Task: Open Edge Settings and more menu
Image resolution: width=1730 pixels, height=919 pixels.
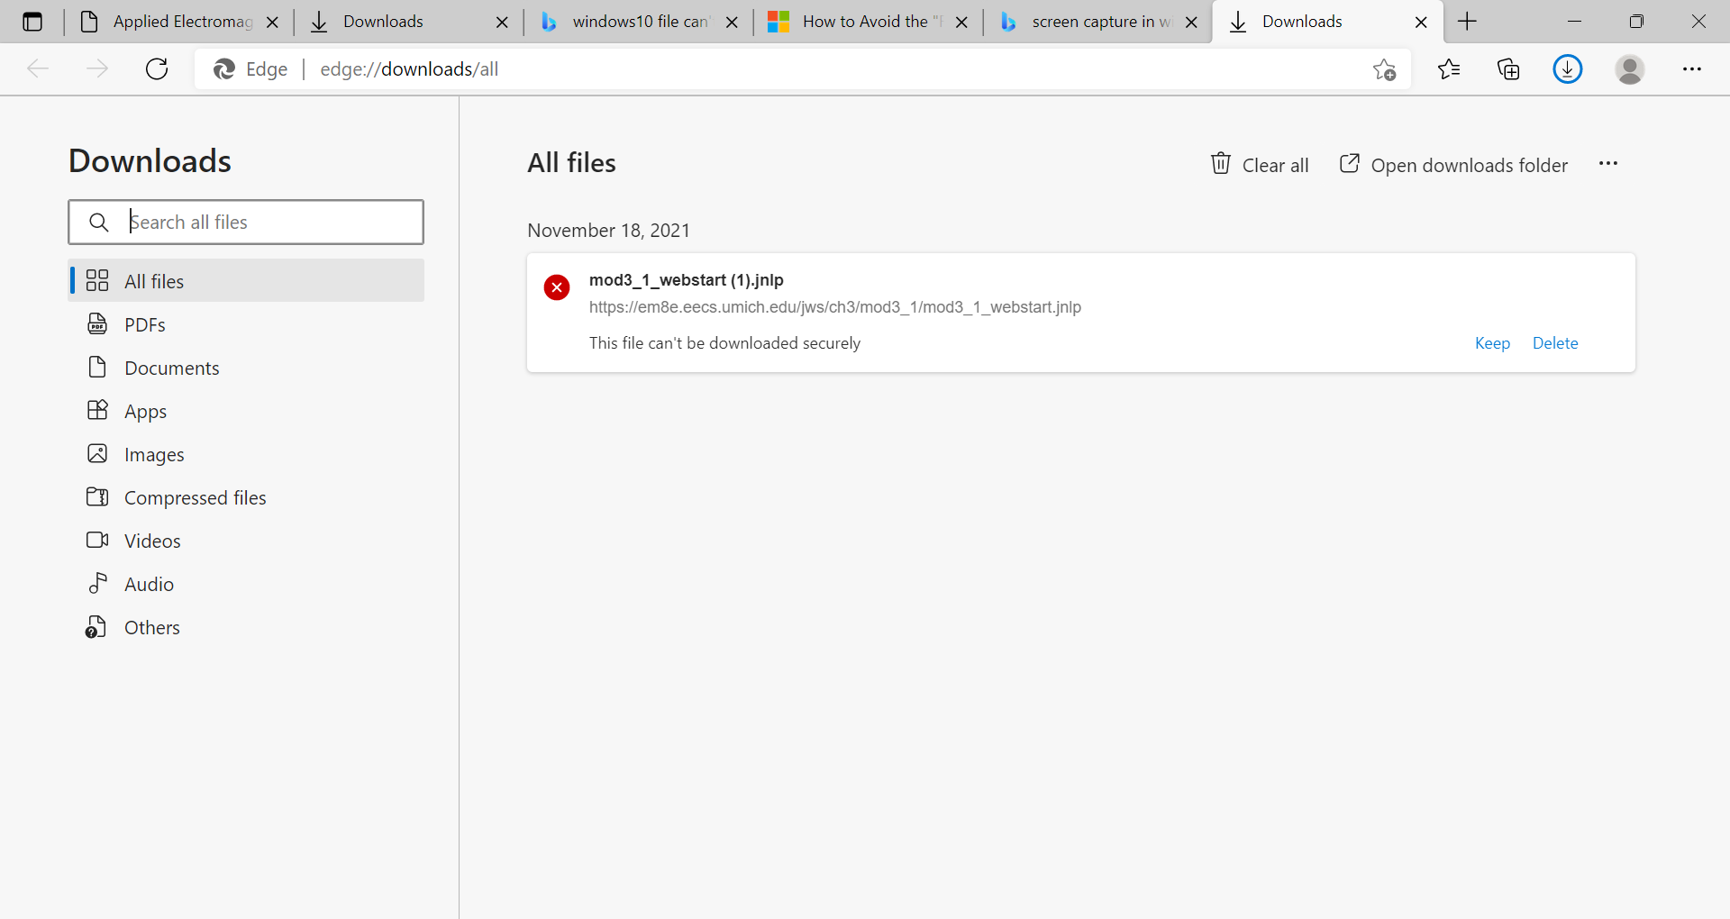Action: click(x=1691, y=69)
